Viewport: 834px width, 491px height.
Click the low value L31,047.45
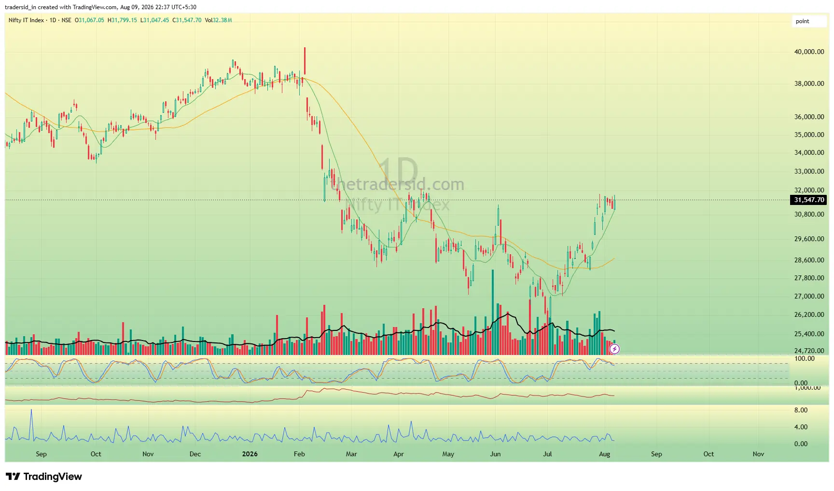coord(155,20)
